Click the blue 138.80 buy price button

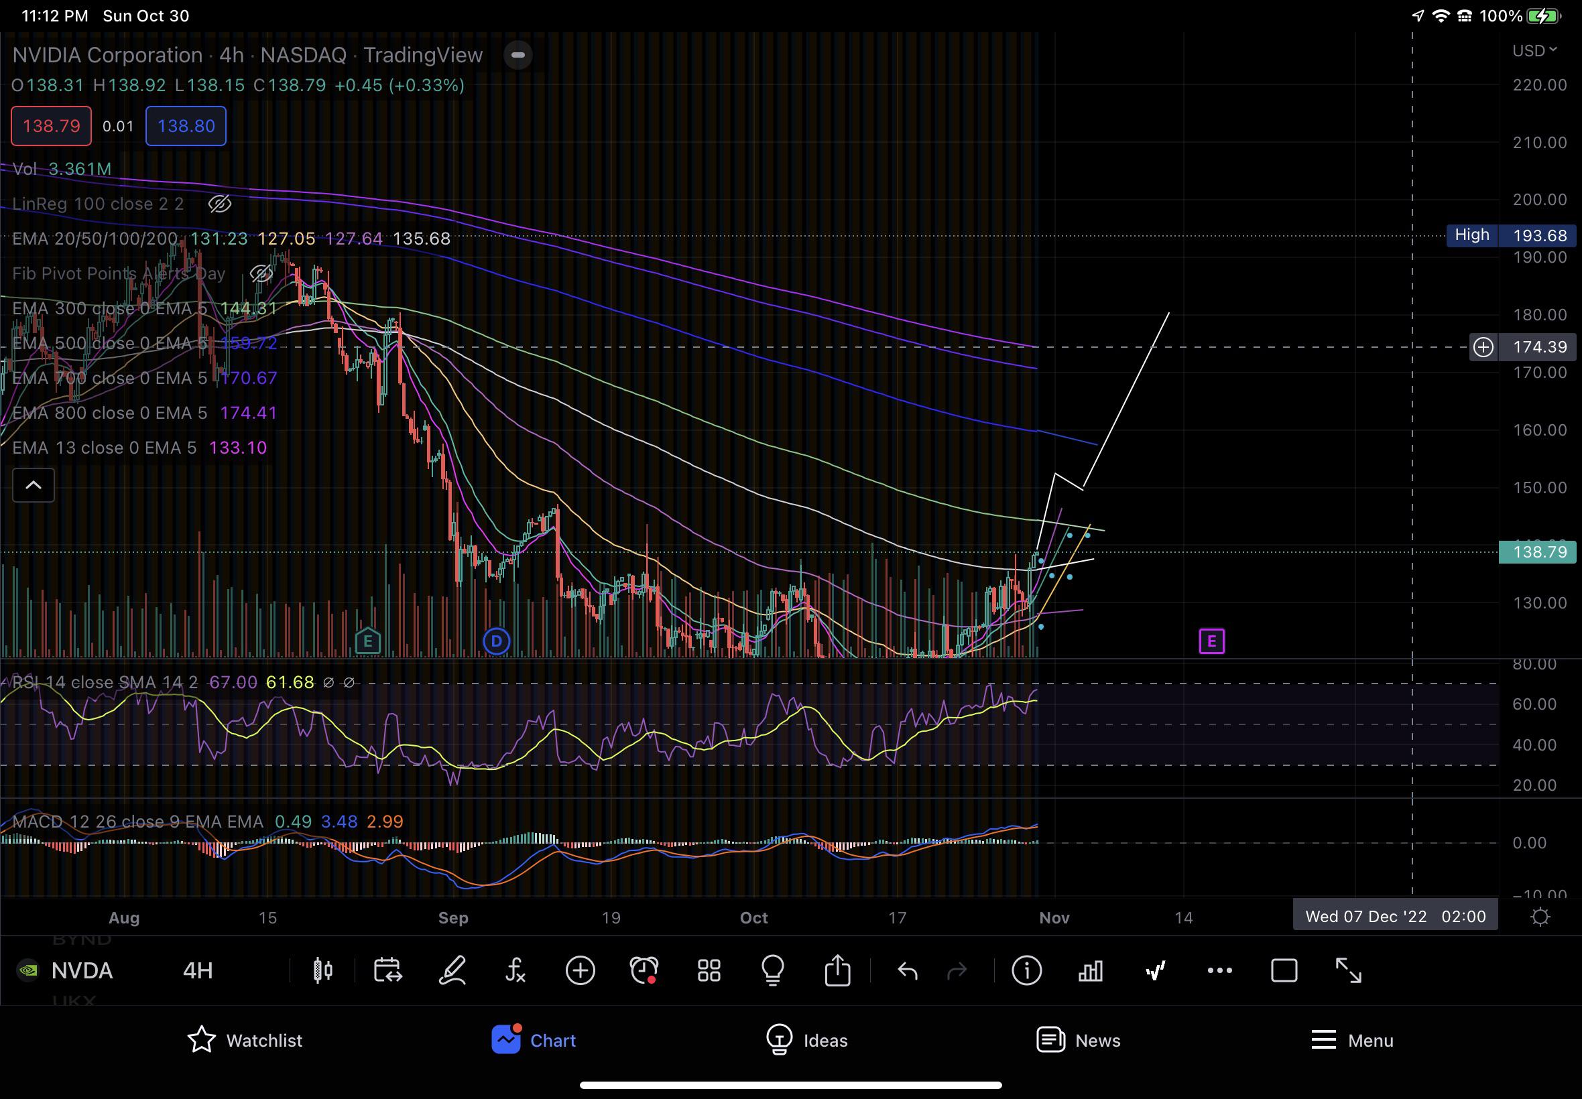click(186, 126)
